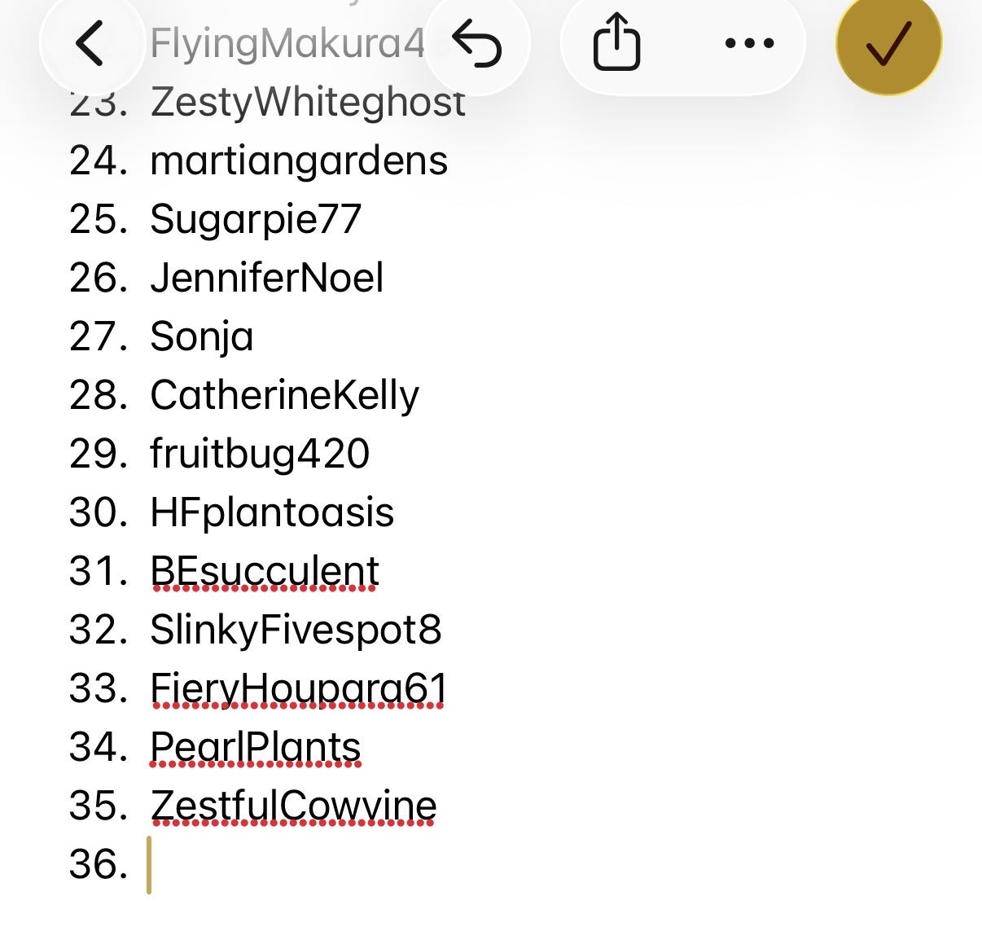This screenshot has height=936, width=982.
Task: Click the CatherineKelly list entry
Action: [284, 395]
